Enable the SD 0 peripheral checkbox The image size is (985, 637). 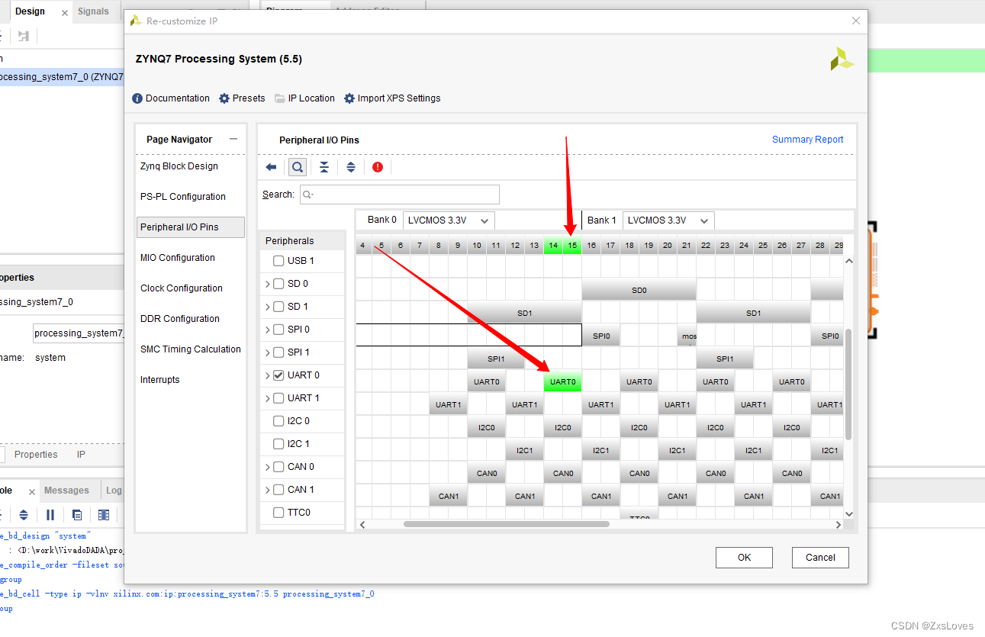pyautogui.click(x=278, y=284)
